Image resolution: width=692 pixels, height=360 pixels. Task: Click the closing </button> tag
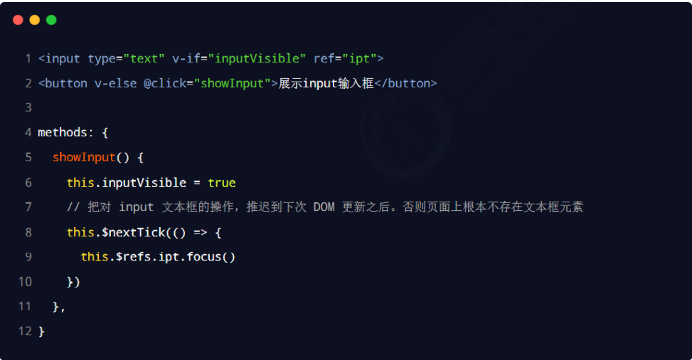[405, 83]
